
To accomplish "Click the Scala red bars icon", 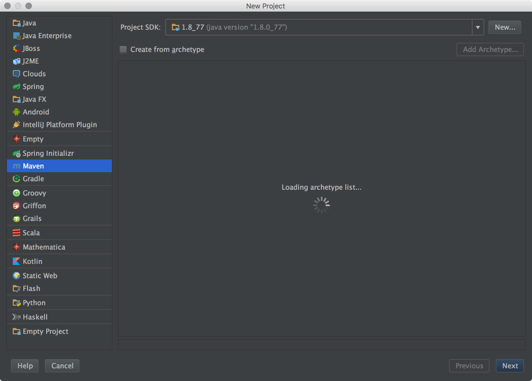I will pos(16,233).
